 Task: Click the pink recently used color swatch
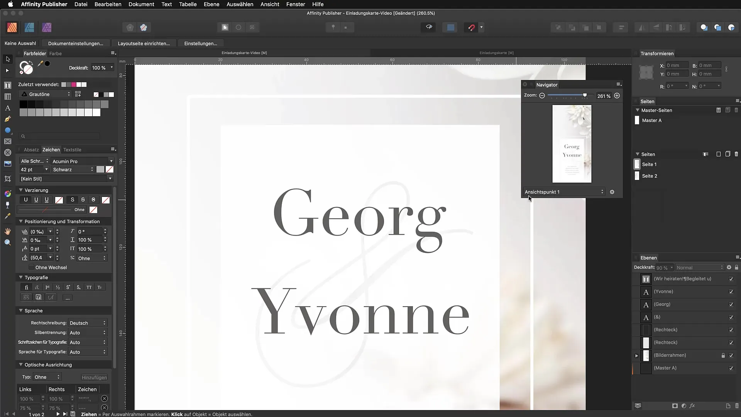coord(74,85)
